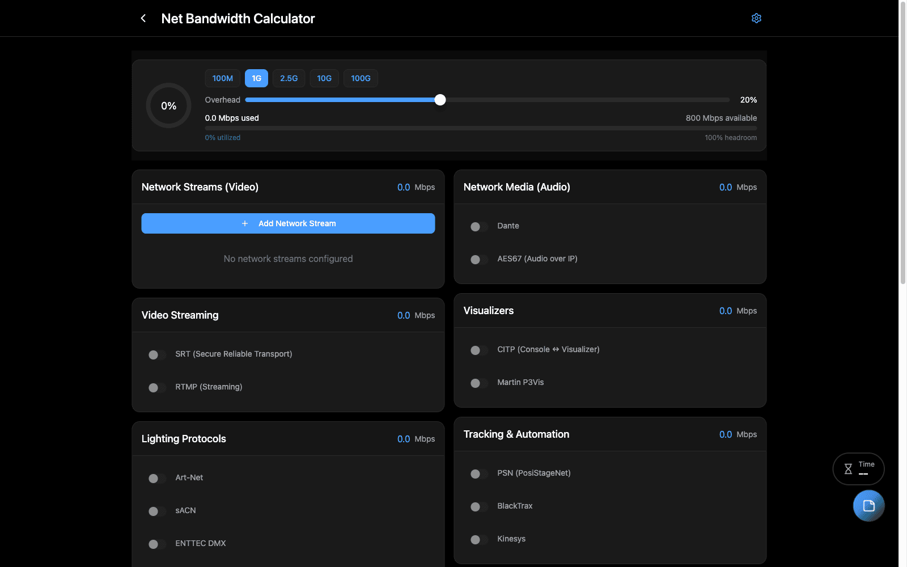The width and height of the screenshot is (907, 567).
Task: Add Network Stream button
Action: (x=288, y=223)
